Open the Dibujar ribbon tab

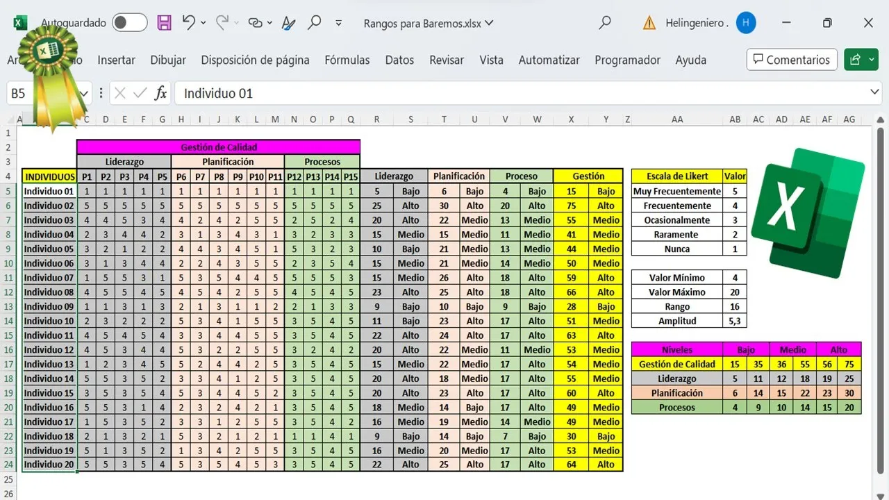tap(168, 60)
